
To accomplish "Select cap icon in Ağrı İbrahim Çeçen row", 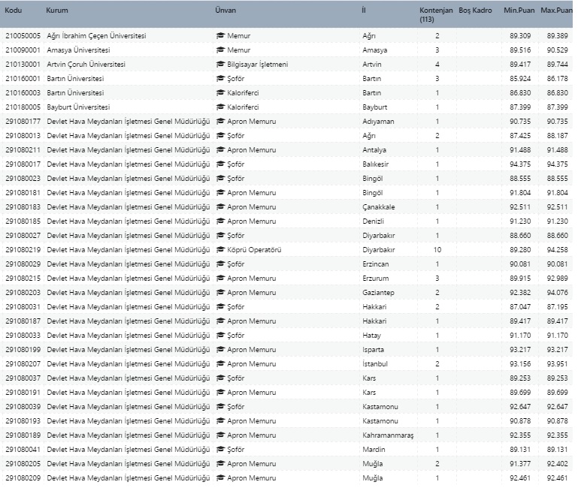I will coord(220,36).
